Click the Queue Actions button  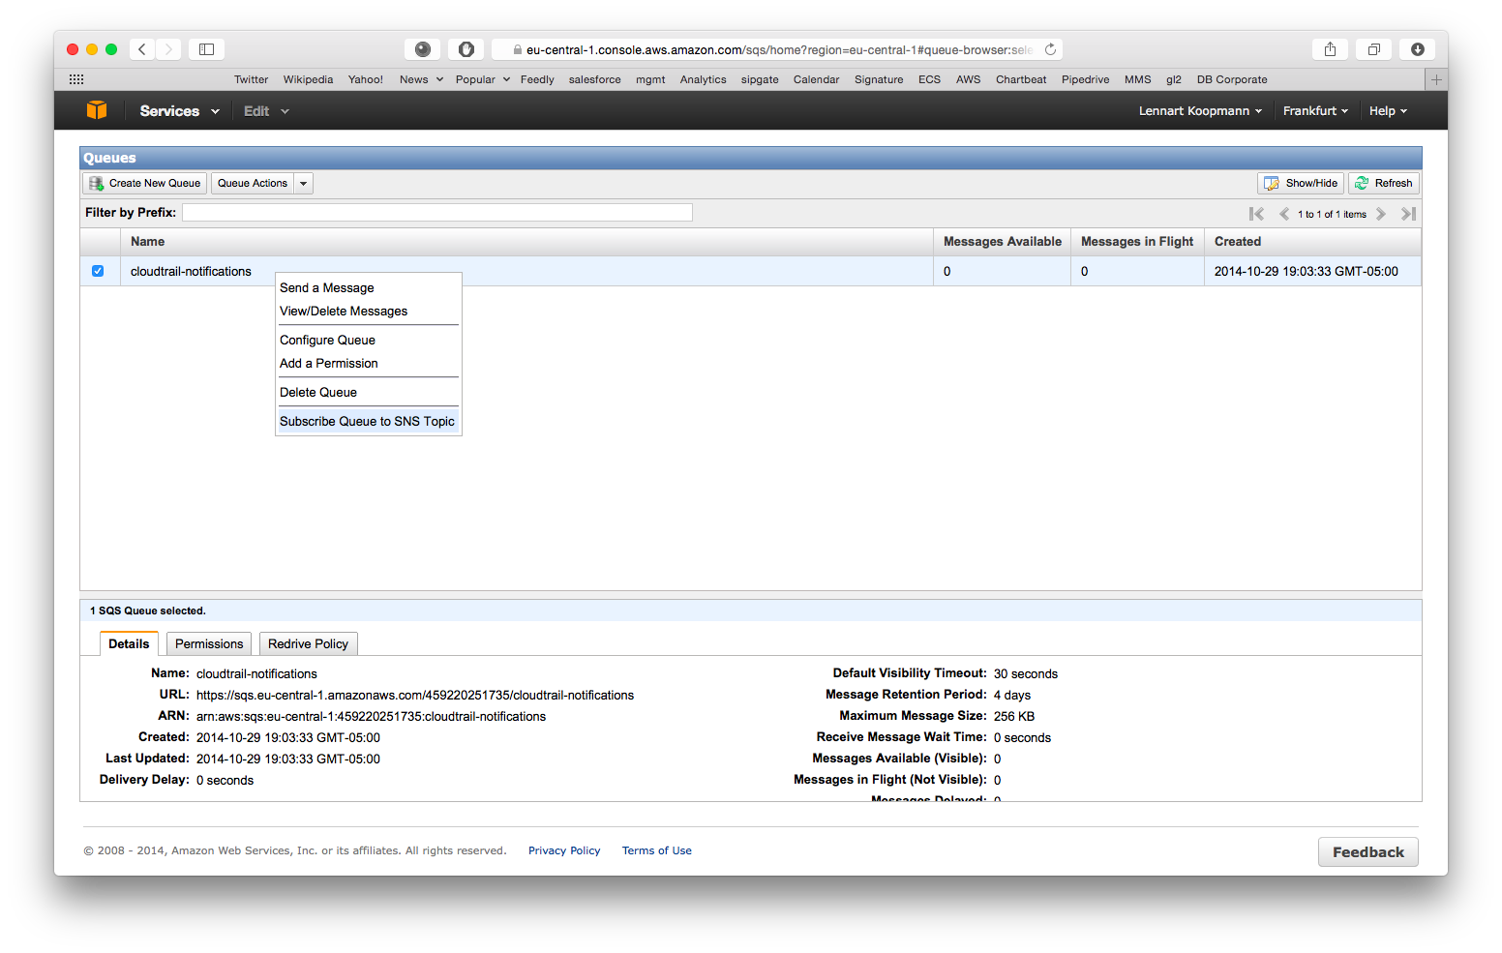click(253, 183)
